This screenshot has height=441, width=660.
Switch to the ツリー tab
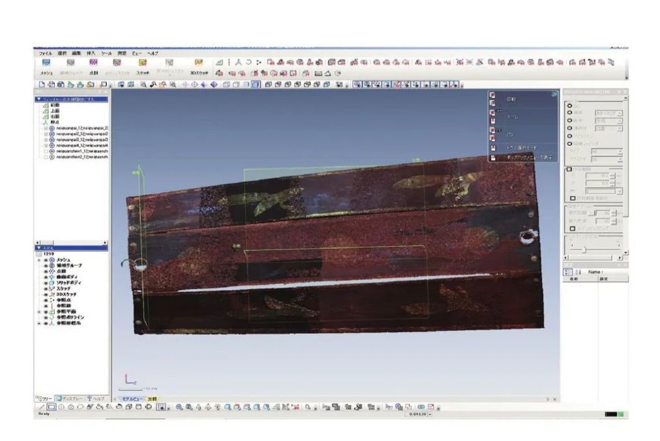(x=44, y=399)
